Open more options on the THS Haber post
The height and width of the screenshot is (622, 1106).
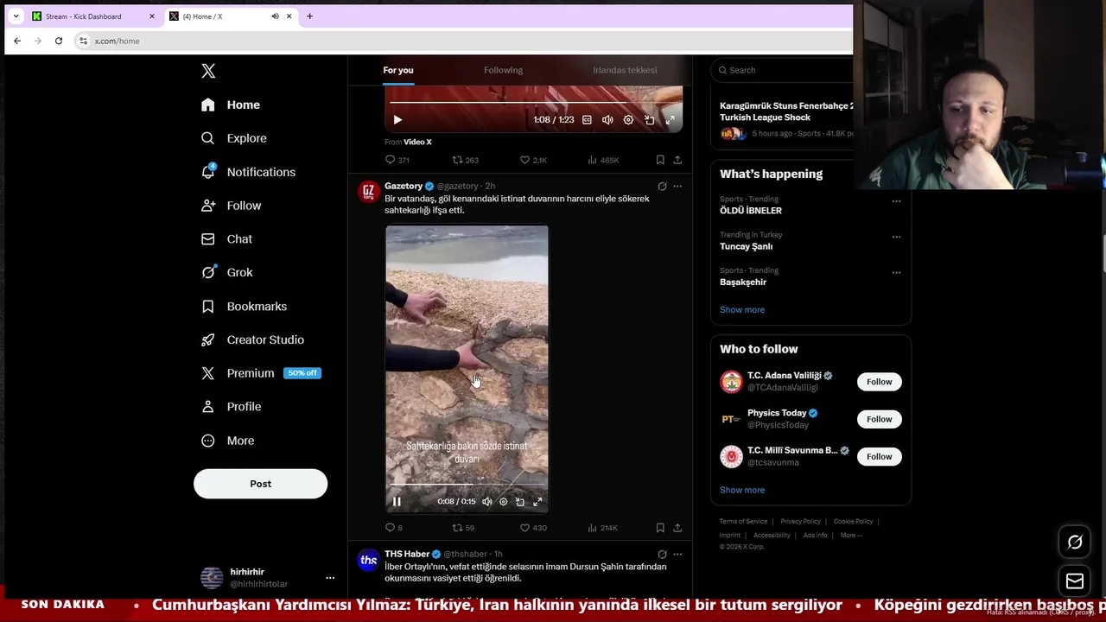(677, 554)
